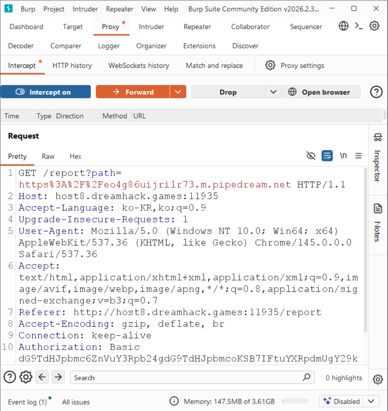Open the command prompt terminal icon
388x411 pixels.
point(358,26)
